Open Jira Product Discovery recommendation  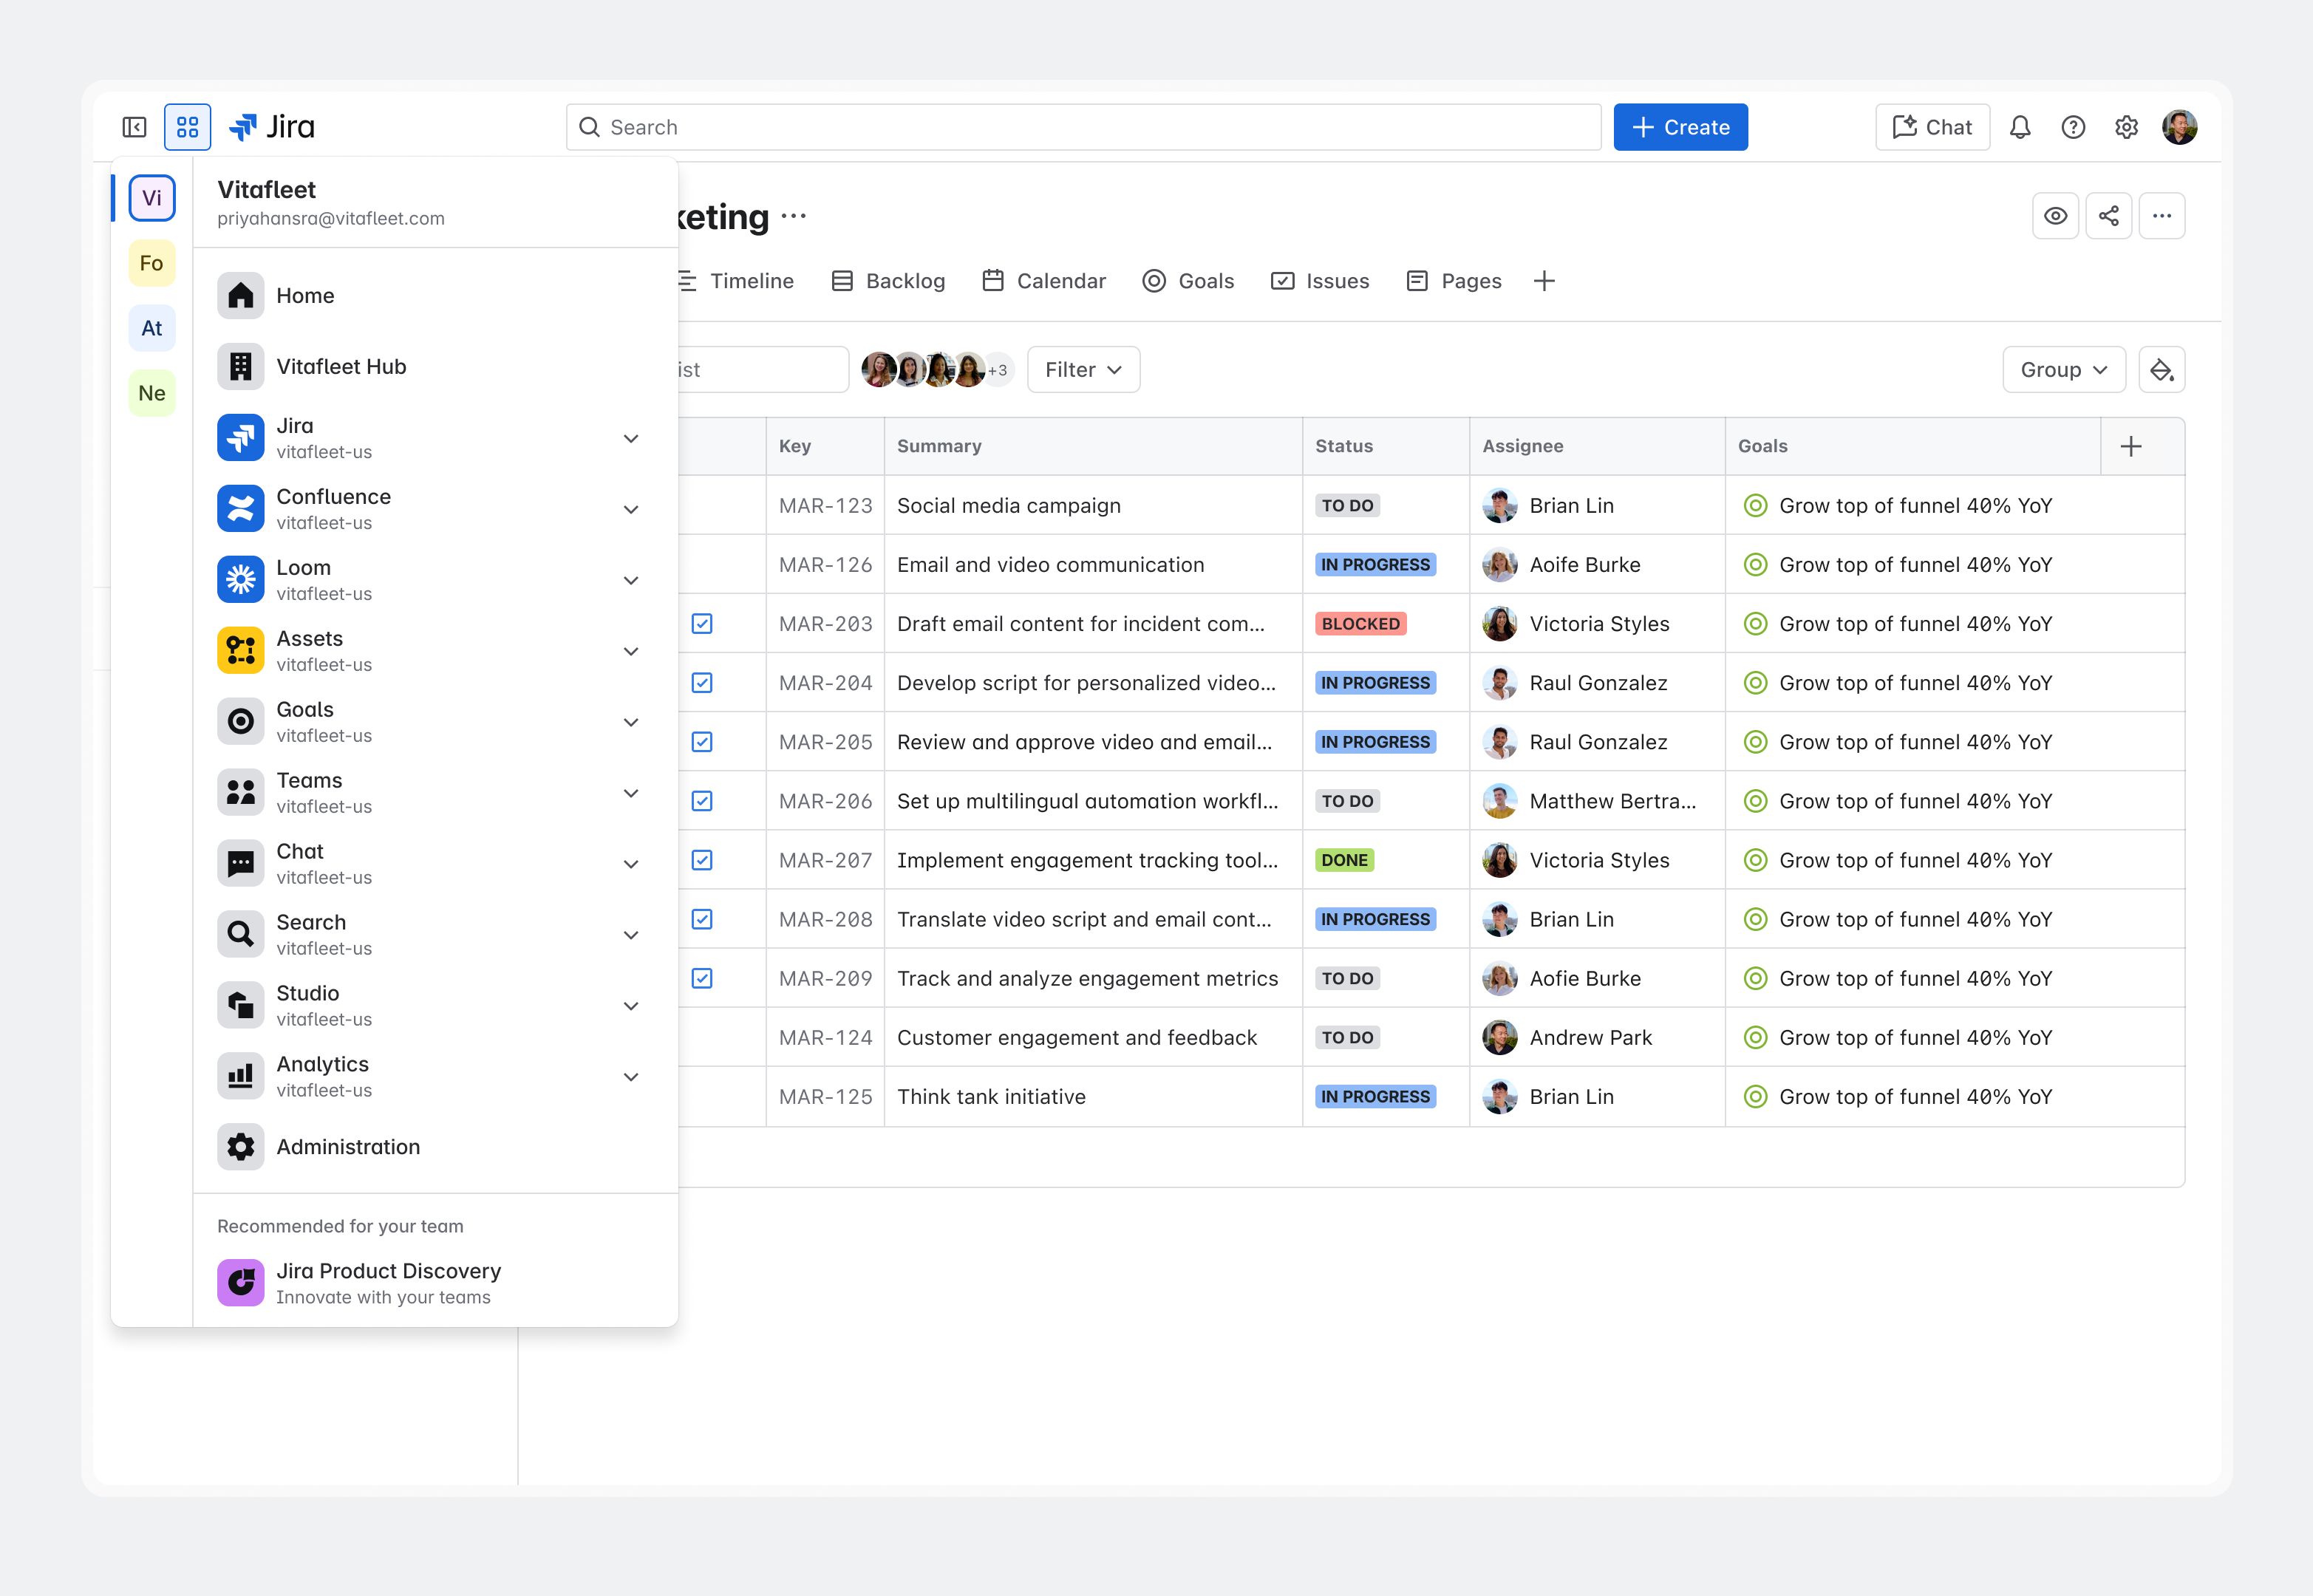(435, 1283)
